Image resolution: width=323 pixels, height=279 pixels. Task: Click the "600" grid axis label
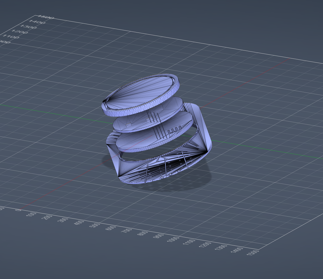point(111,228)
